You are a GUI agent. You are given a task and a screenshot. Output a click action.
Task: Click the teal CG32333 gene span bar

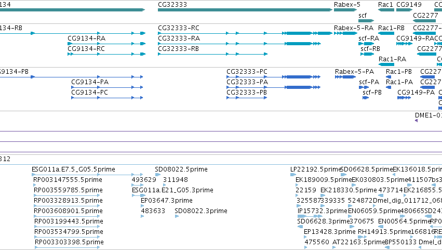pos(245,10)
